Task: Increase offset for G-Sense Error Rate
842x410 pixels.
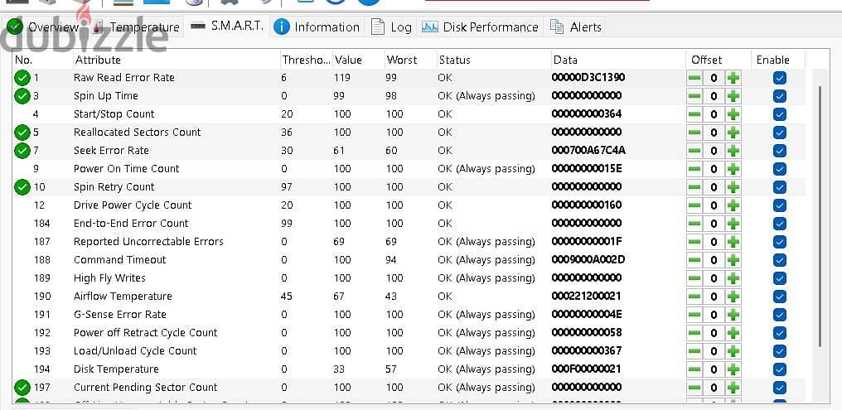Action: pos(733,315)
